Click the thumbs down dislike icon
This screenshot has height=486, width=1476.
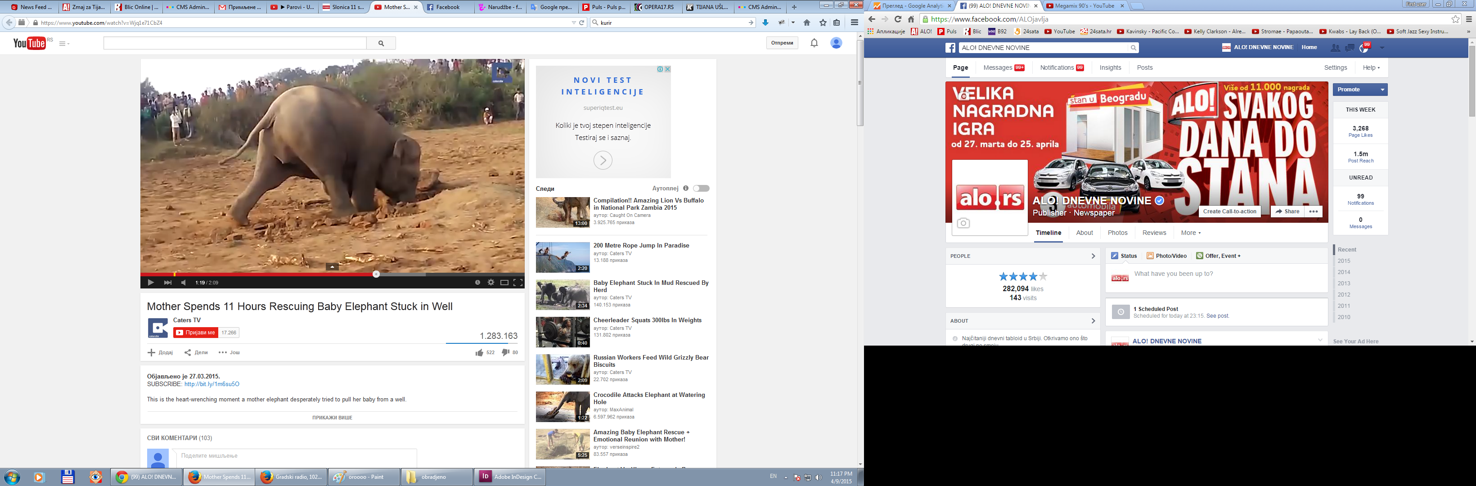point(505,352)
